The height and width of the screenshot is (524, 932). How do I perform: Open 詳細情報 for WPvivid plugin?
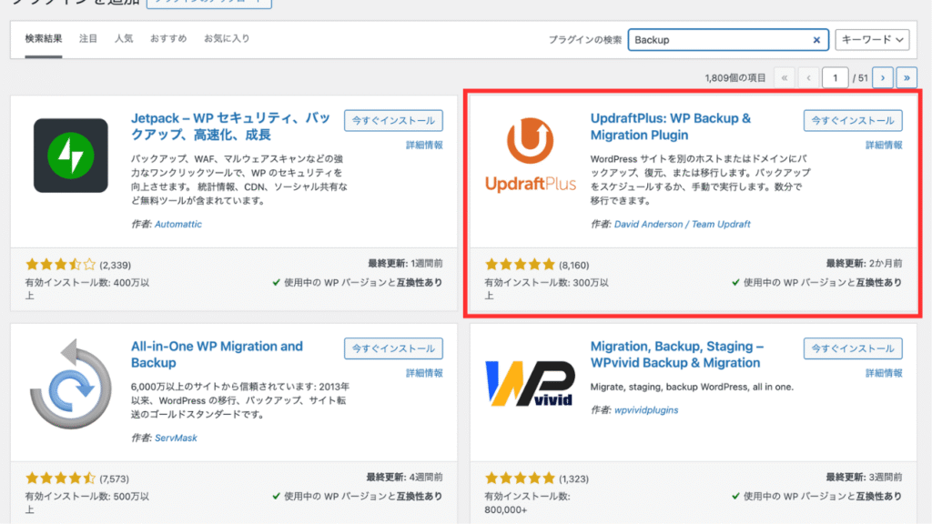click(x=884, y=373)
